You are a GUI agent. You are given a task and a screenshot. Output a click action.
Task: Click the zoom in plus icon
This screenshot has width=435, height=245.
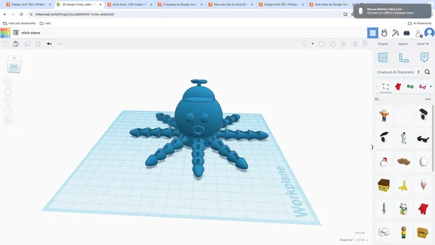point(7,101)
